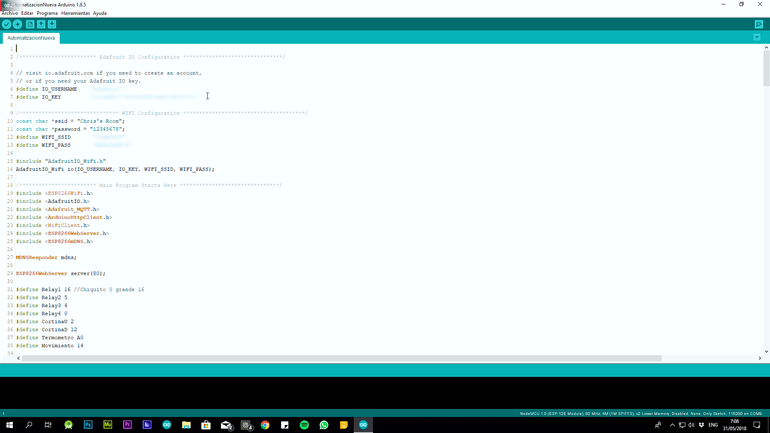
Task: Open Task View from the taskbar
Action: coord(48,425)
